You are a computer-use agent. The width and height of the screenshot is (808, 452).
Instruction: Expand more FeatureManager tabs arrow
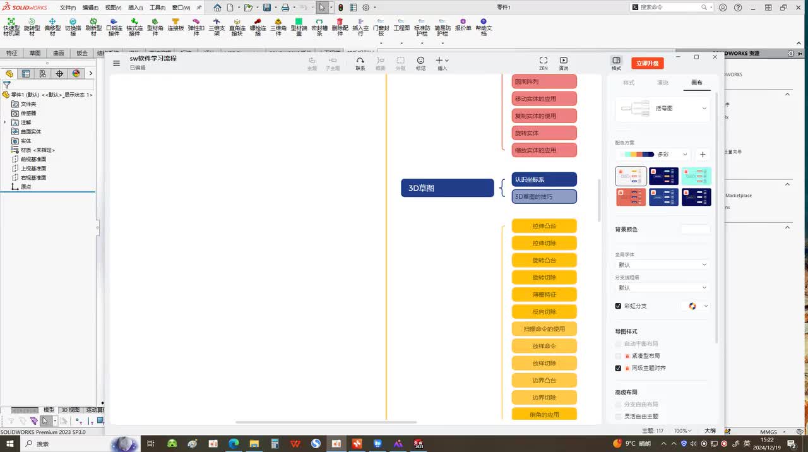tap(90, 73)
